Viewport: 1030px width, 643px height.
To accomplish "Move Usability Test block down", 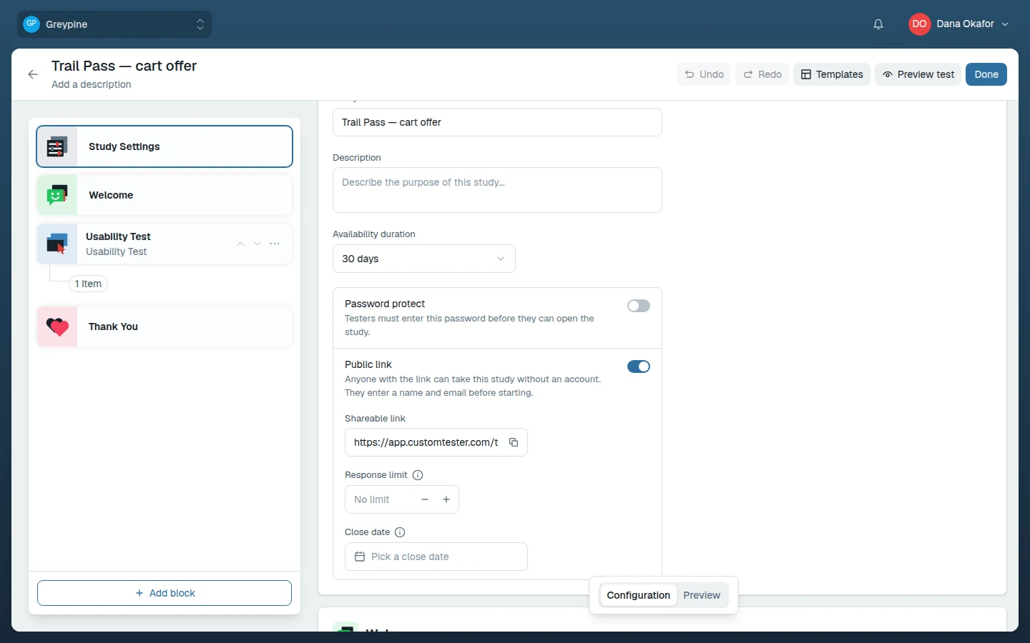I will click(x=257, y=244).
